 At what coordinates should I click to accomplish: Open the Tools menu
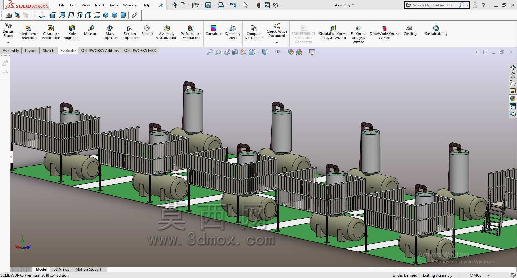click(113, 5)
